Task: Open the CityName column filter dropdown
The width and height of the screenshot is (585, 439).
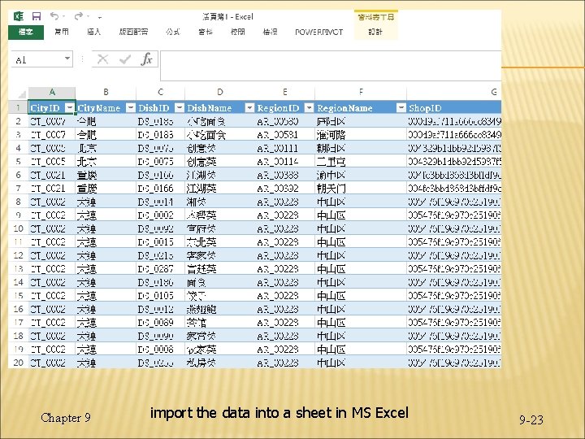Action: tap(130, 108)
